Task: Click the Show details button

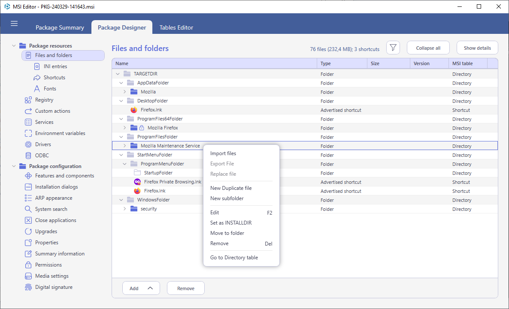Action: click(x=477, y=48)
